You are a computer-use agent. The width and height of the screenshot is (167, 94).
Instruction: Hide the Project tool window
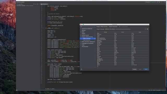(39, 4)
